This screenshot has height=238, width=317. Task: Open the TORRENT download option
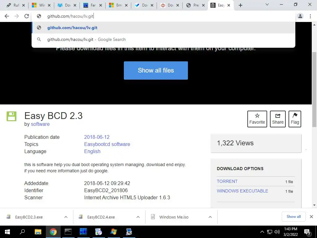(x=227, y=181)
